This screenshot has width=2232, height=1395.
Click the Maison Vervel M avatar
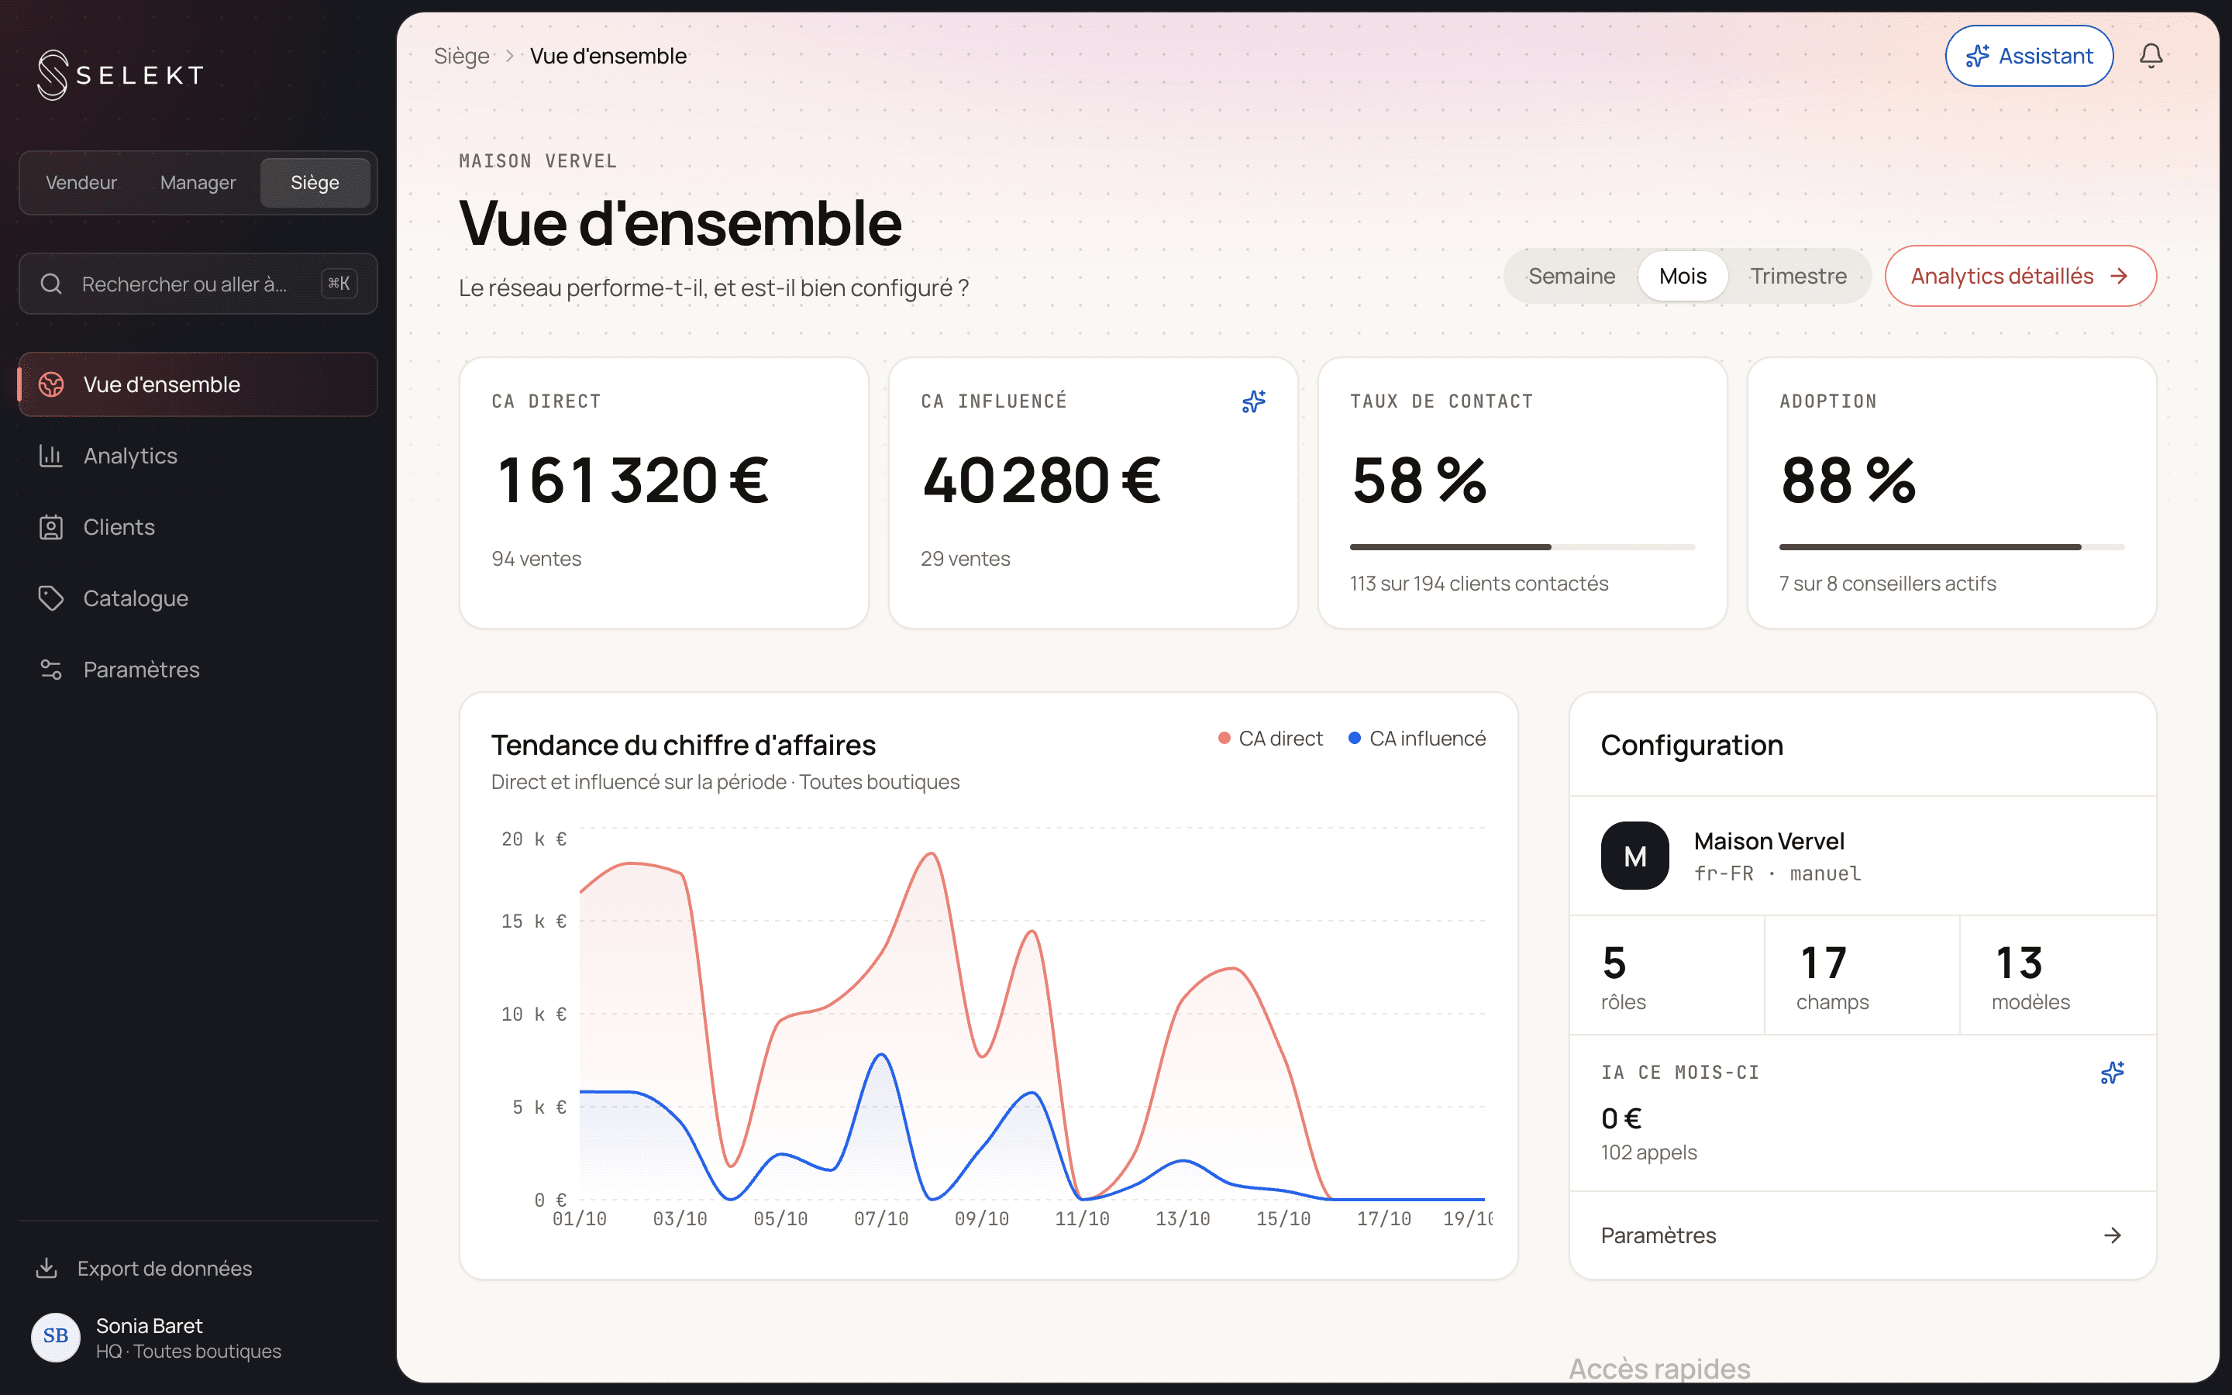[1634, 856]
